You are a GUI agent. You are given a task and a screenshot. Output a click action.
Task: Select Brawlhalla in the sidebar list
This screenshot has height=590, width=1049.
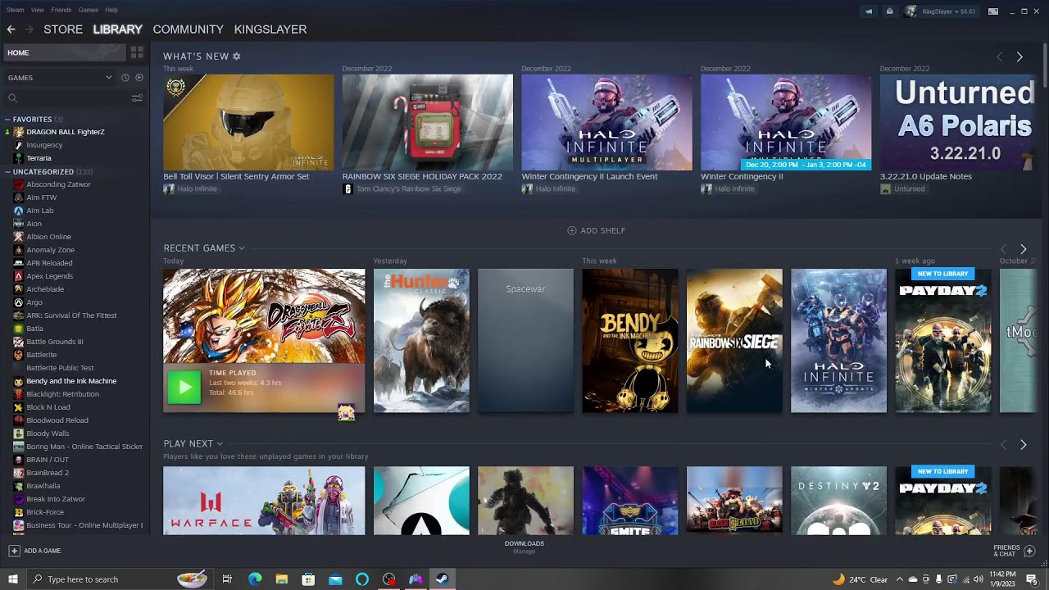[x=43, y=486]
